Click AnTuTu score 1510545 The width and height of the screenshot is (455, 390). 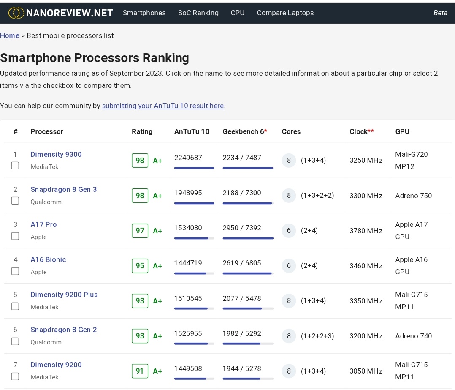[x=188, y=299]
